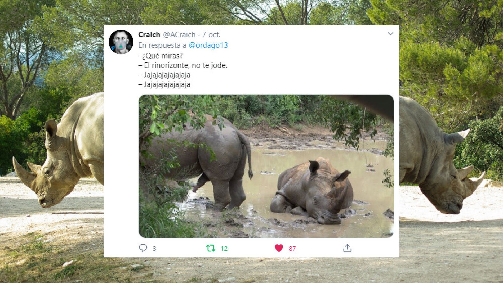Click the Craich display name
The height and width of the screenshot is (283, 503).
click(149, 35)
